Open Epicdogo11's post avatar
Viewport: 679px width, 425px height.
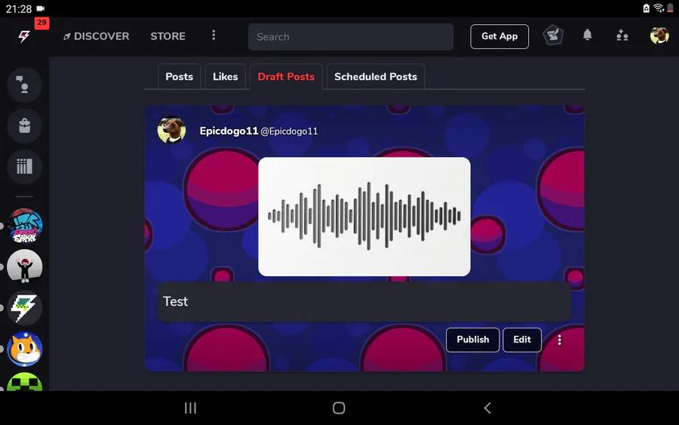pyautogui.click(x=171, y=130)
